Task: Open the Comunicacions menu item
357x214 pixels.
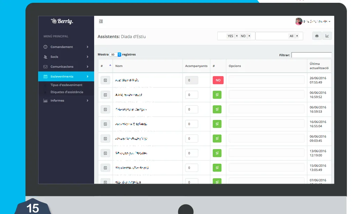Action: point(66,67)
